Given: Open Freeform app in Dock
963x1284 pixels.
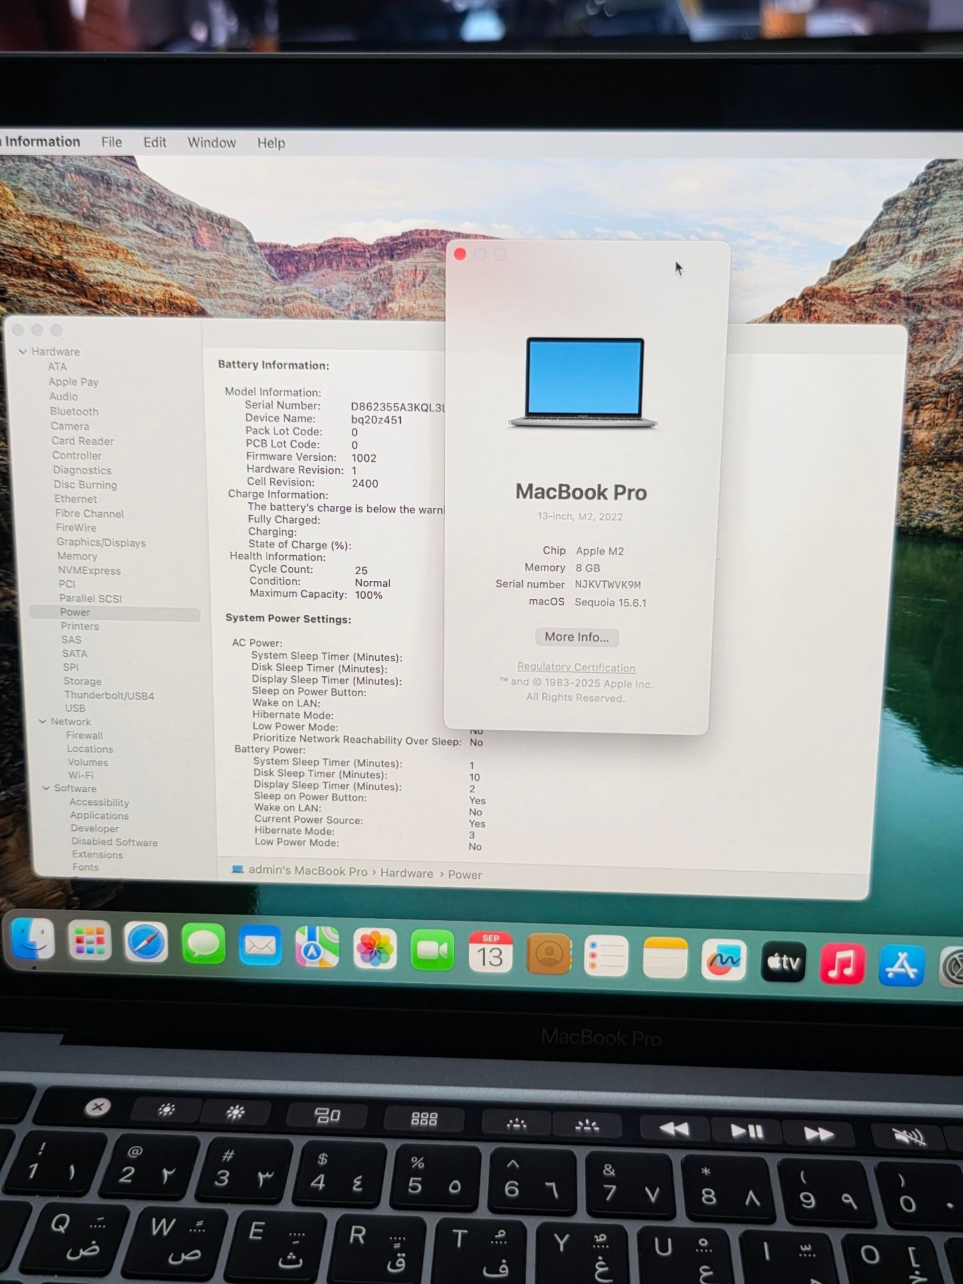Looking at the screenshot, I should click(724, 960).
